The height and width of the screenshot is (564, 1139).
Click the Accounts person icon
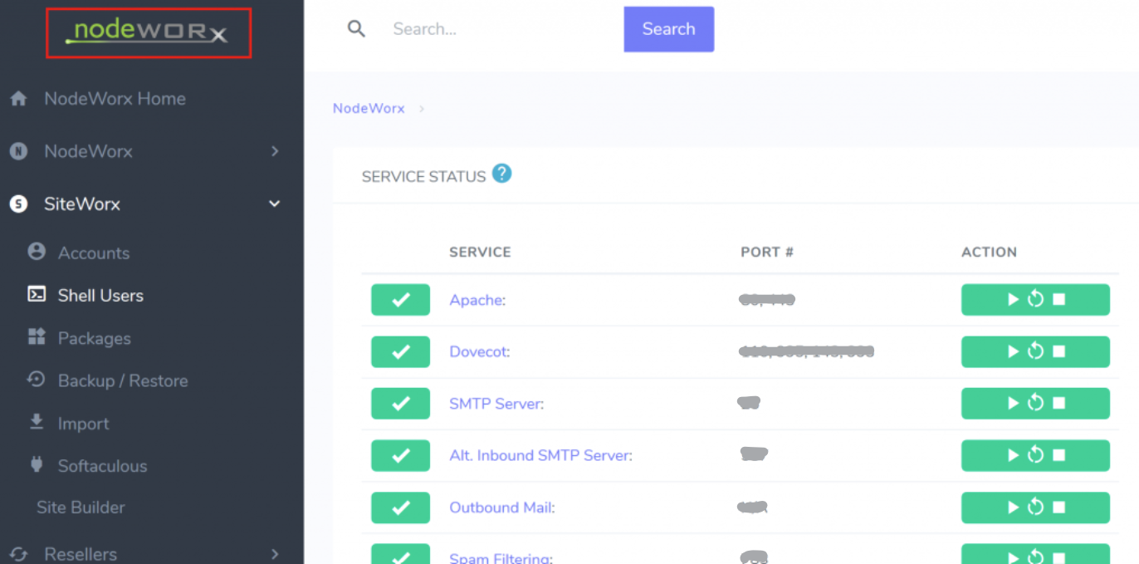(x=37, y=251)
